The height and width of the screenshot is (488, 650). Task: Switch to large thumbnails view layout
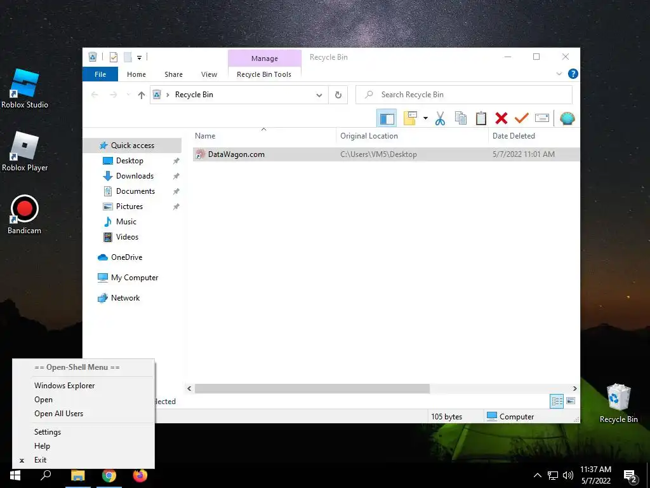571,401
